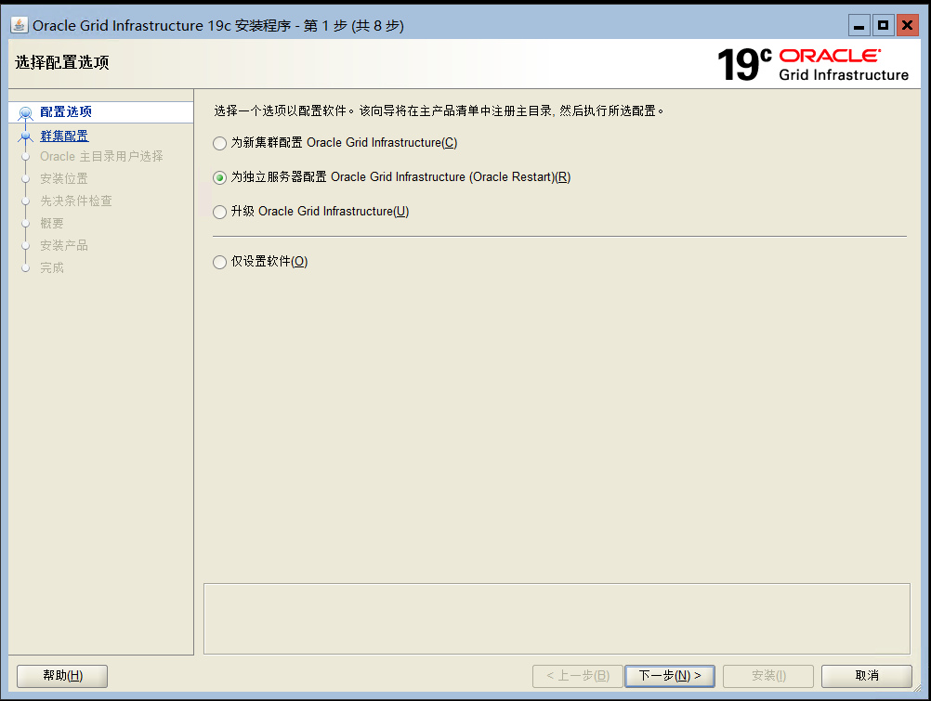931x701 pixels.
Task: Click the 先决条件检查 sidebar step
Action: tap(76, 201)
